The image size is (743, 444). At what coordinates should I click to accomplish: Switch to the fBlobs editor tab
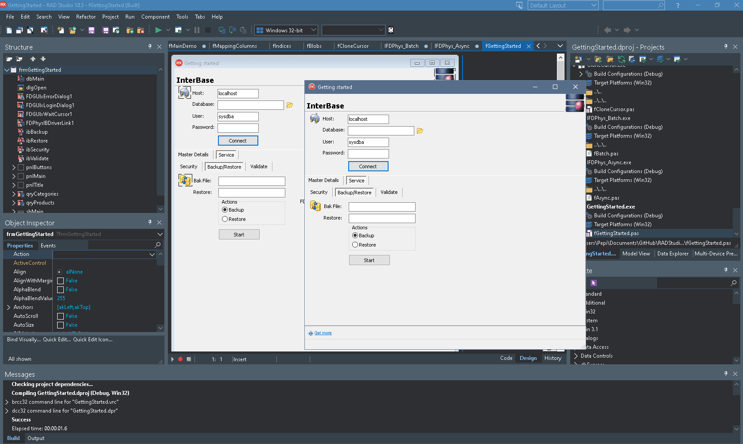click(x=314, y=46)
